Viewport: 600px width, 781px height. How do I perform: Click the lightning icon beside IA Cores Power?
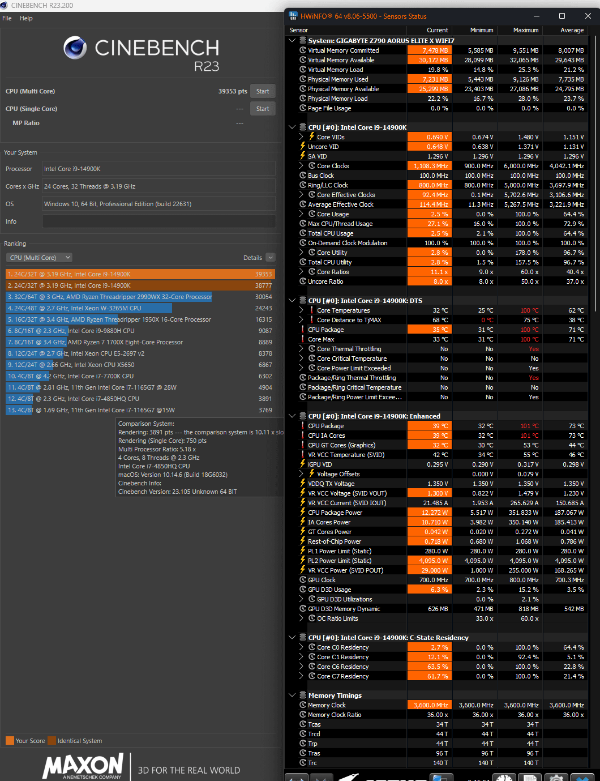point(303,522)
